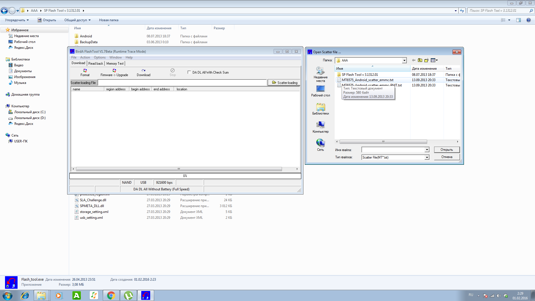Select the MT6575_Android_scatter_emmc.txt file
535x301 pixels.
tap(367, 80)
